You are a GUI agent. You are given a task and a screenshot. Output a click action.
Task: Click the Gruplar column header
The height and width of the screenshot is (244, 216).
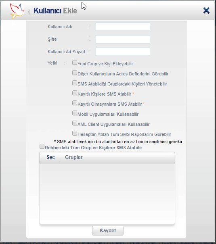tap(73, 157)
